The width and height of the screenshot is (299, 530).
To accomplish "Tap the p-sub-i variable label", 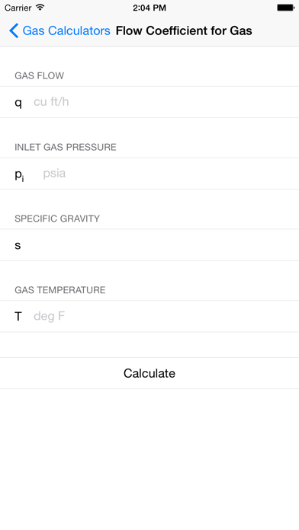I will (19, 175).
